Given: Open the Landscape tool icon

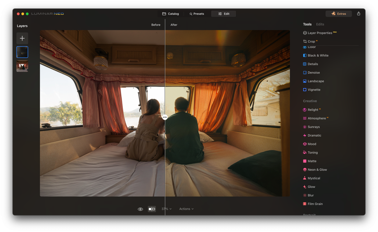Looking at the screenshot, I should pos(305,81).
